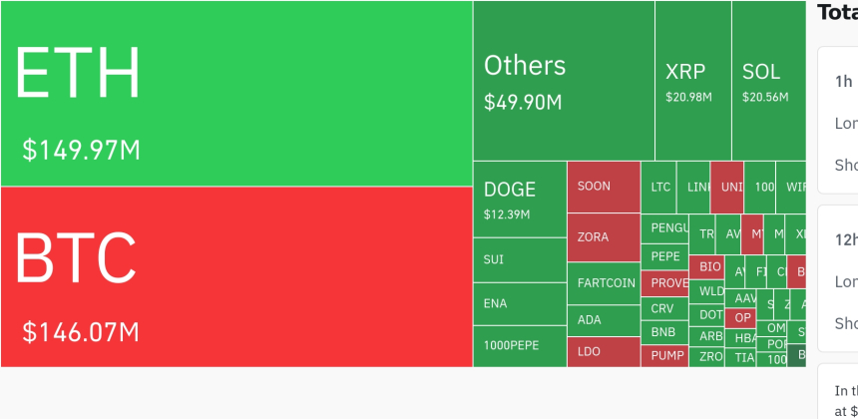Screen dimensions: 858x419
Task: Click the BNB heatmap cell
Action: coord(663,331)
